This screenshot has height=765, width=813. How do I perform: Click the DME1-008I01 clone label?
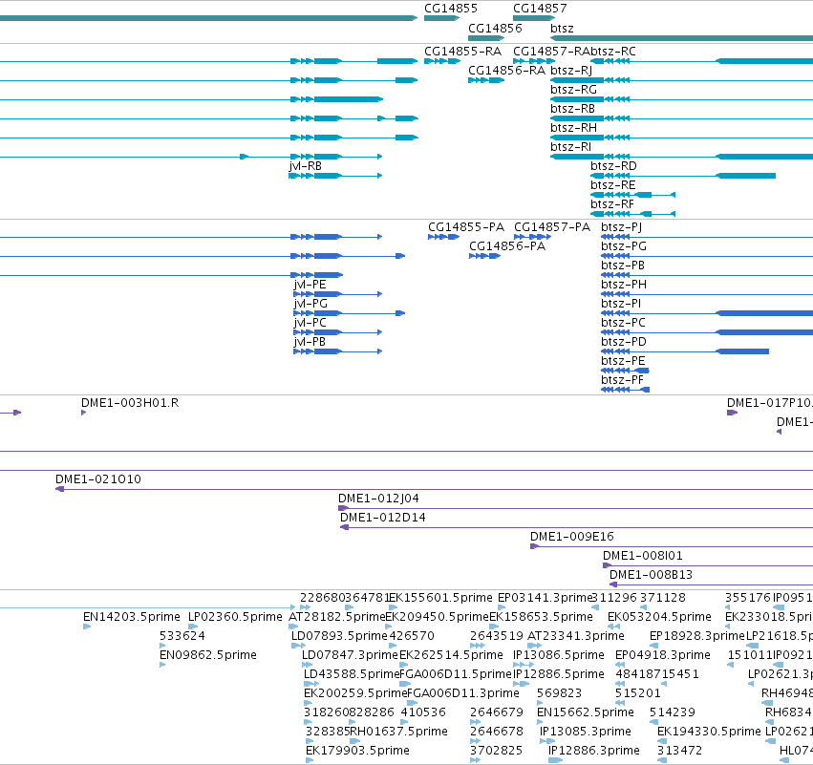(642, 556)
